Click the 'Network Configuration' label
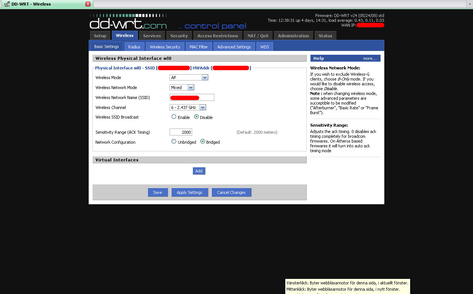Screen dimensions: 473x294 pos(115,142)
